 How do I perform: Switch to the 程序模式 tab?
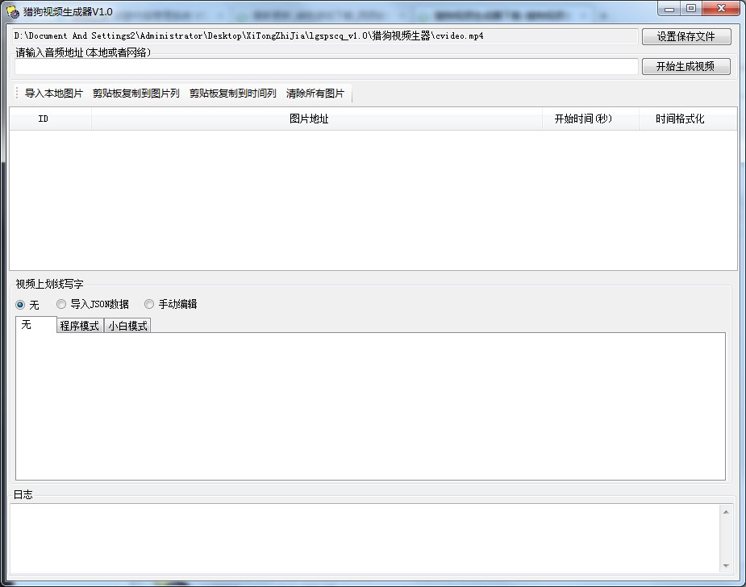point(80,326)
